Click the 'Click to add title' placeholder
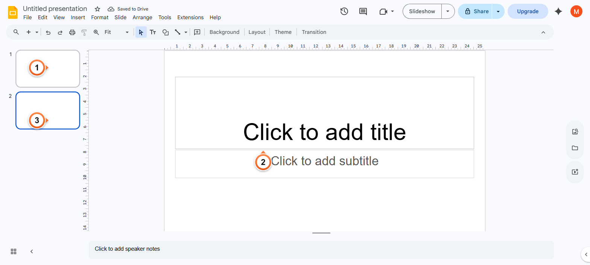Image resolution: width=590 pixels, height=265 pixels. pyautogui.click(x=324, y=113)
